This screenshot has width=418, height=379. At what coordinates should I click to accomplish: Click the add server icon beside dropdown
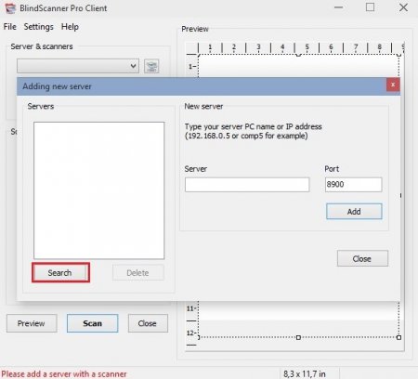tap(151, 66)
